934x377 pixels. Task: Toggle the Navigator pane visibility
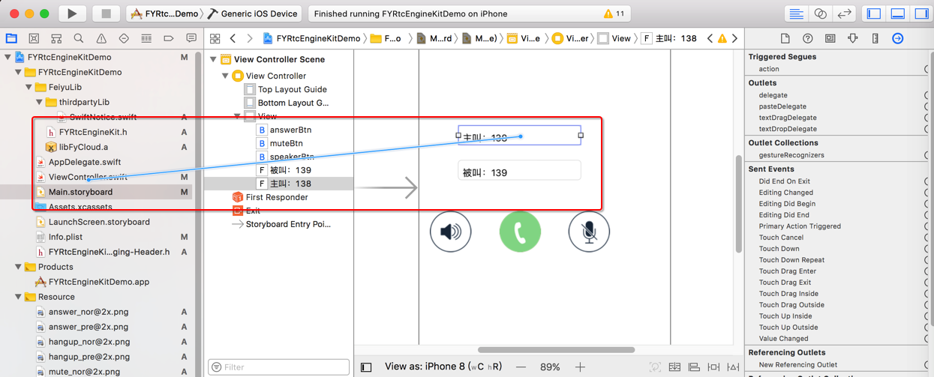874,13
